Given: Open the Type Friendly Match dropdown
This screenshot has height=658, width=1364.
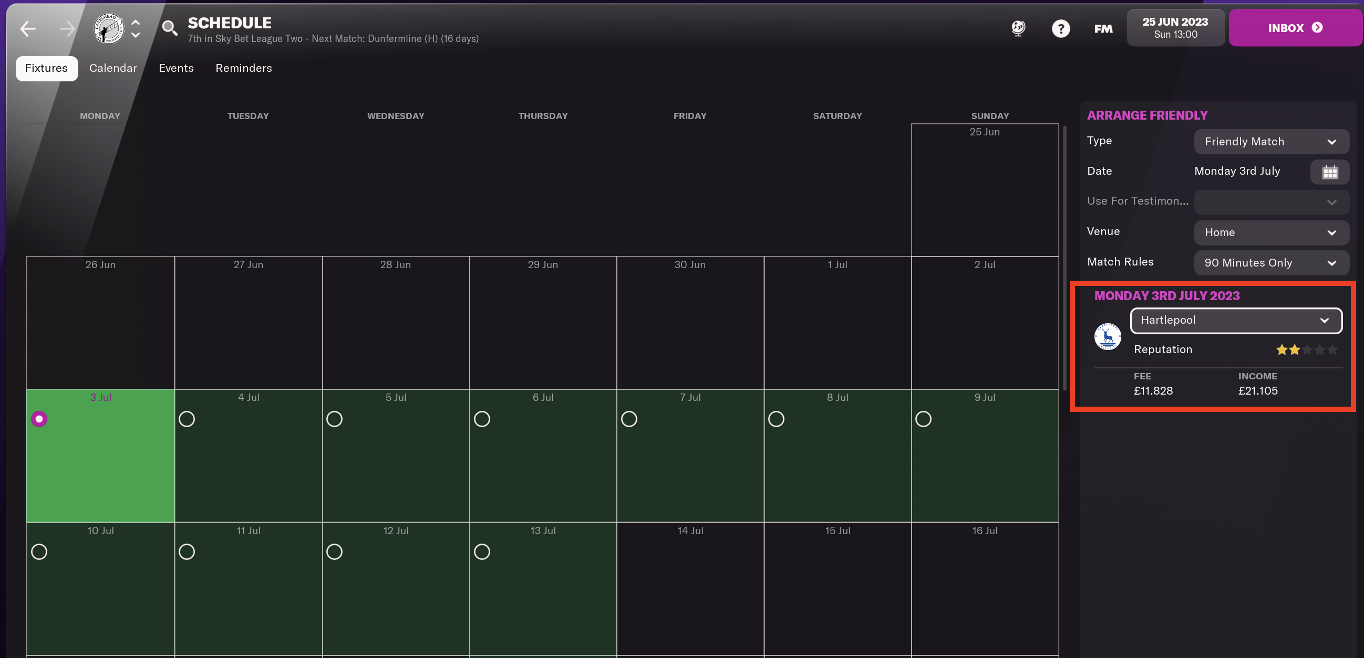Looking at the screenshot, I should pos(1272,142).
